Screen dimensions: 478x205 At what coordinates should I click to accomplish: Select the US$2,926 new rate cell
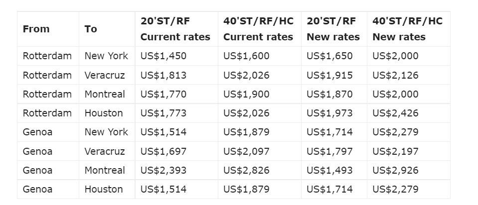(395, 170)
